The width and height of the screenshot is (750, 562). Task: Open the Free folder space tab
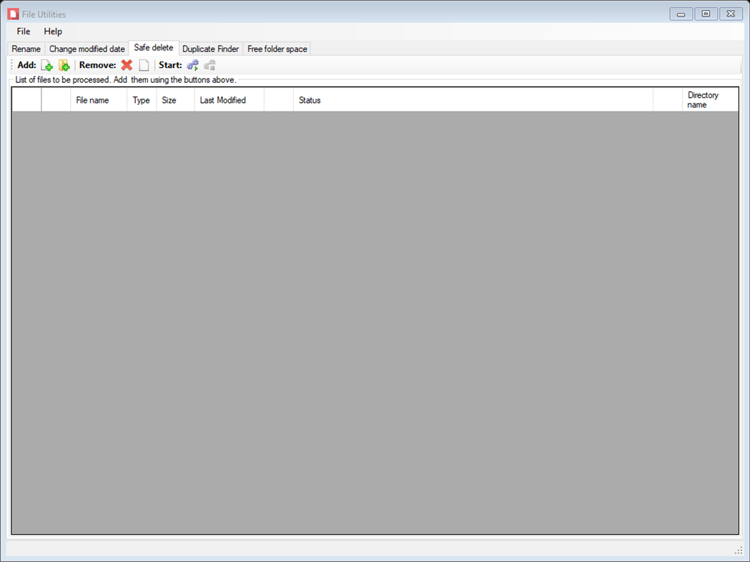pos(277,49)
